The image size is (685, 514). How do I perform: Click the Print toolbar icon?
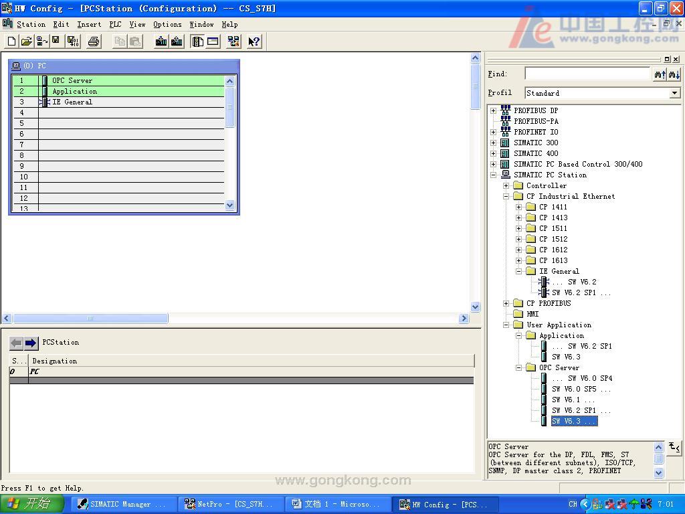[x=94, y=41]
